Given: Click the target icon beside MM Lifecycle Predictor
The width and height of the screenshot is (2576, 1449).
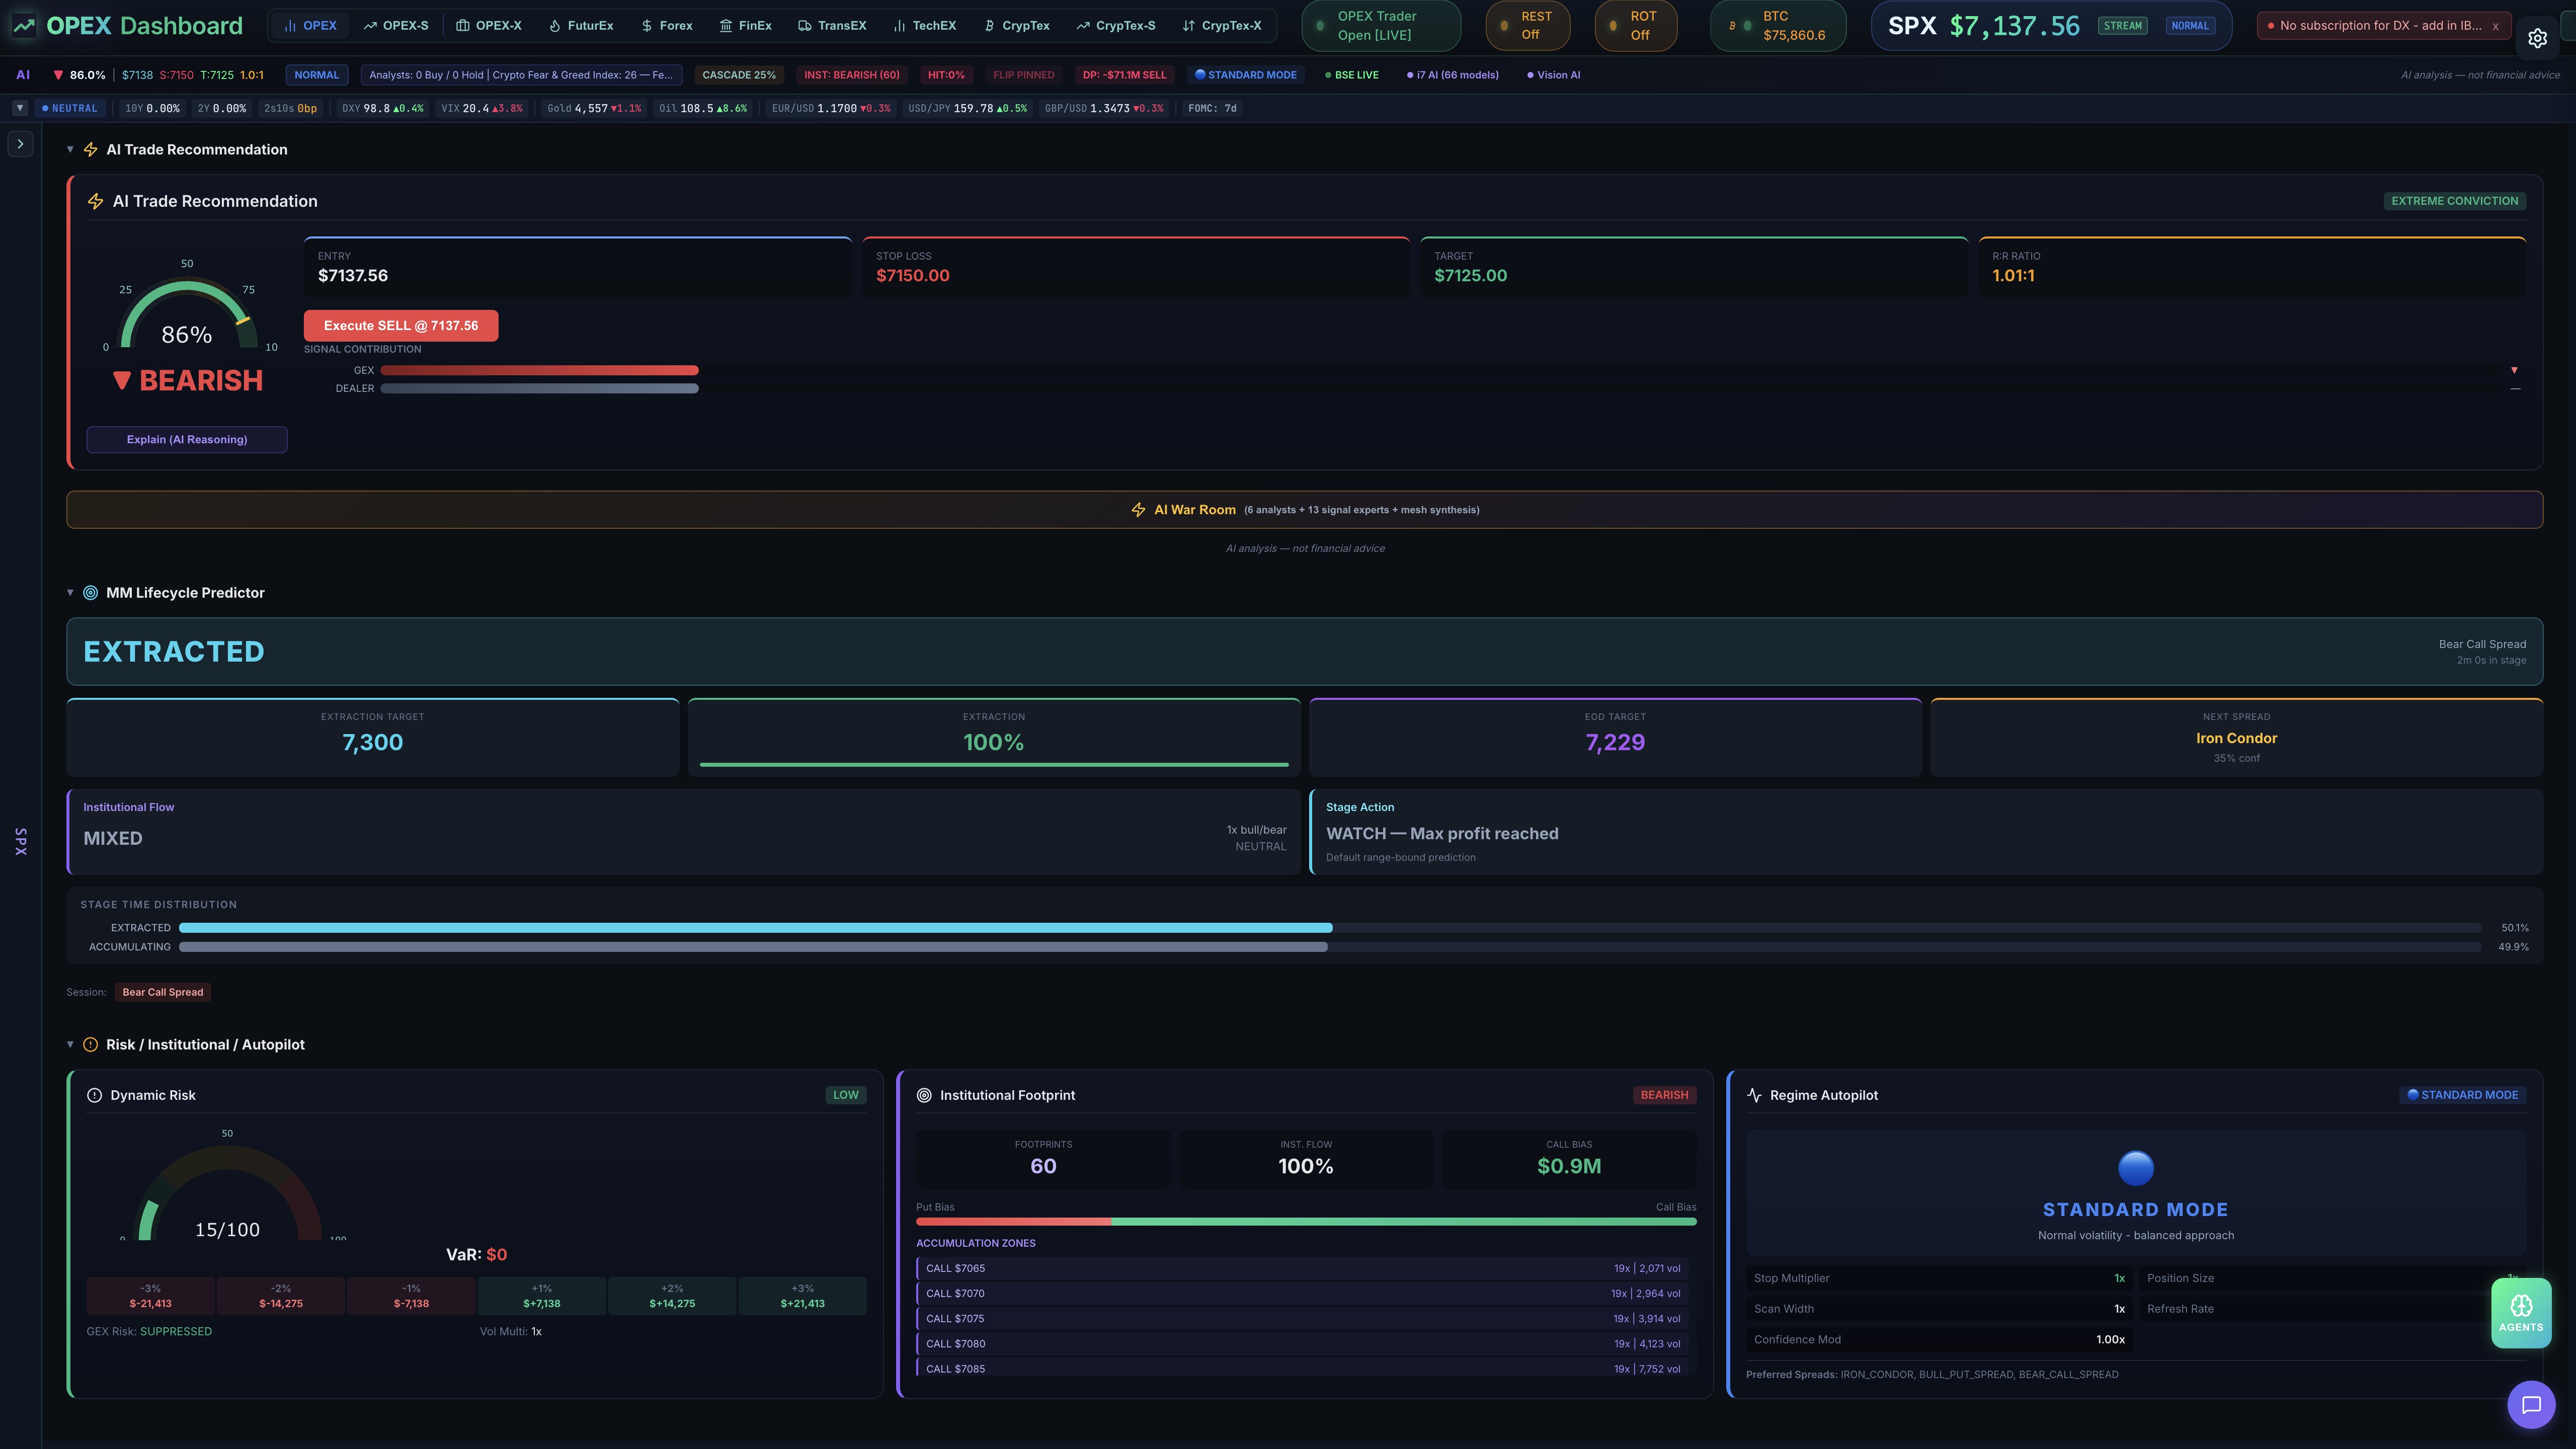Looking at the screenshot, I should (x=90, y=593).
